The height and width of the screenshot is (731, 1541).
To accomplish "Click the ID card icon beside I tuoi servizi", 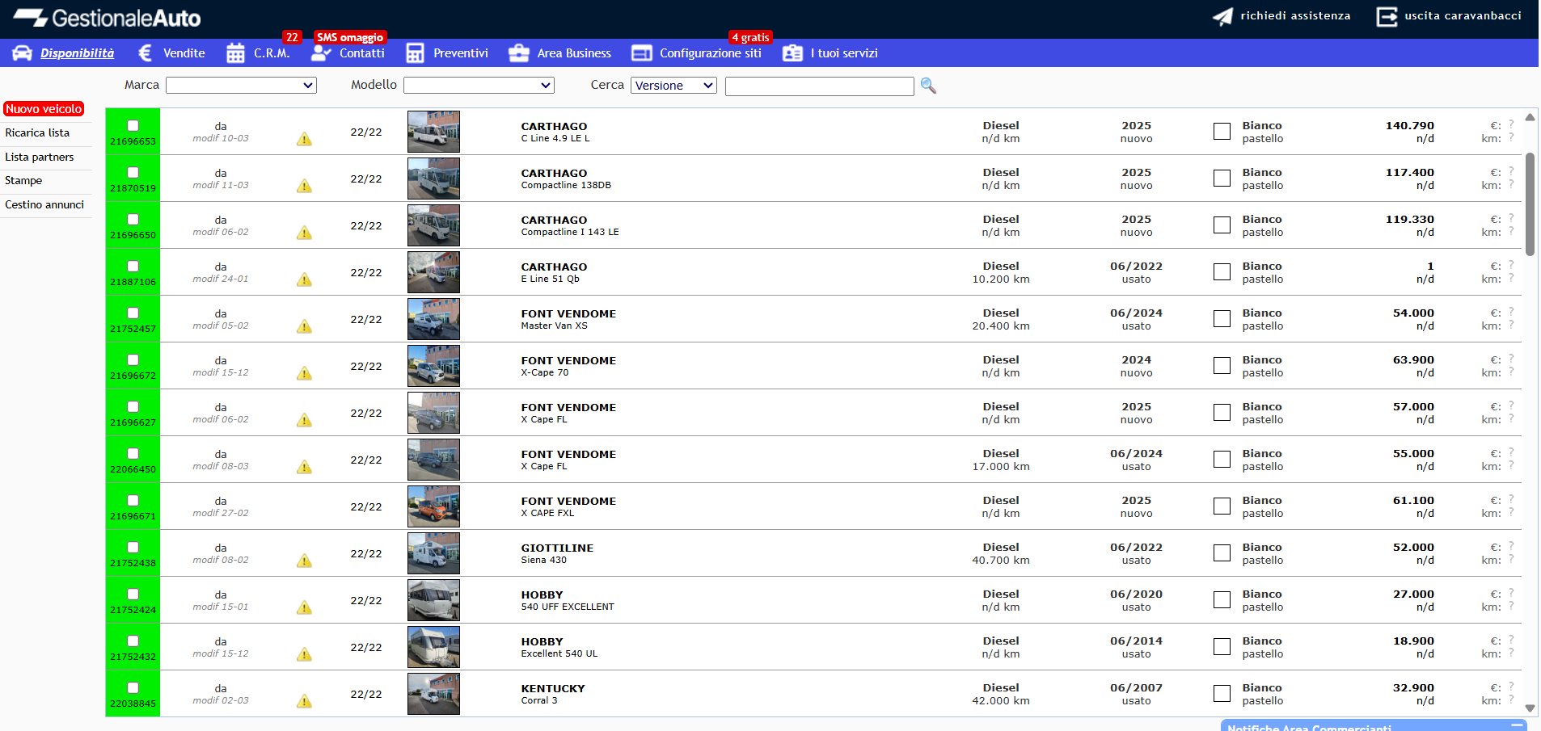I will pyautogui.click(x=792, y=53).
